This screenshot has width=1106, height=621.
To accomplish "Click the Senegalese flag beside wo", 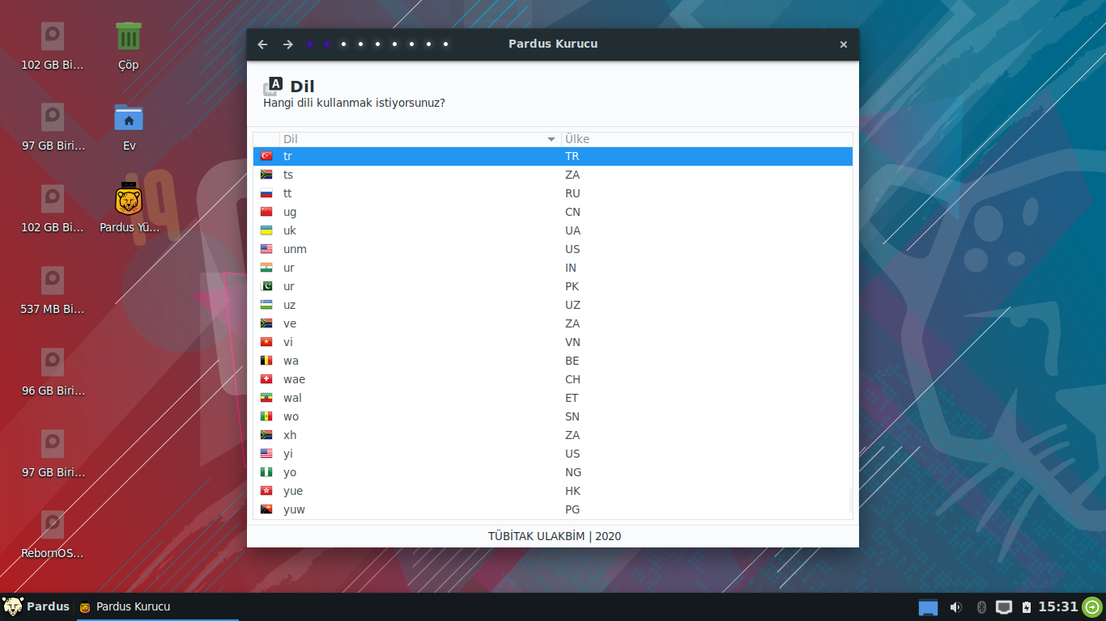I will click(x=266, y=416).
